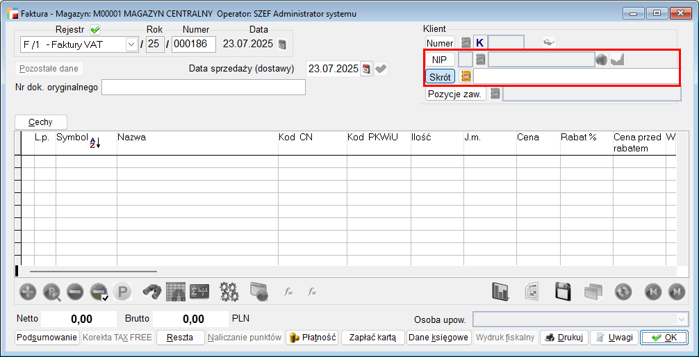Click the notebook icon in NIP row
The height and width of the screenshot is (357, 699).
coord(481,59)
